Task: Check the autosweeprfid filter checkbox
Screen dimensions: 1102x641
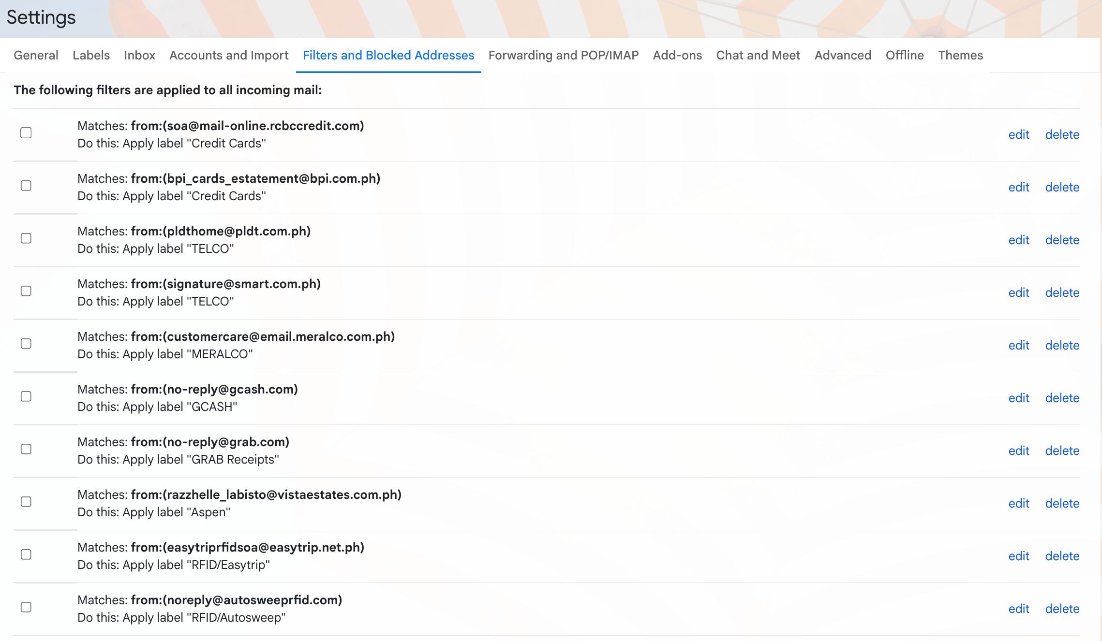Action: pyautogui.click(x=26, y=607)
